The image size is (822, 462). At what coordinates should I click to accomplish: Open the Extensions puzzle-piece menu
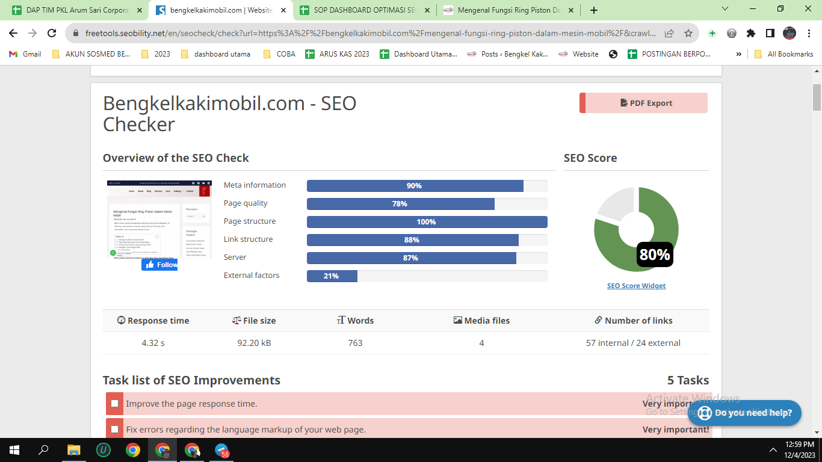pos(751,33)
